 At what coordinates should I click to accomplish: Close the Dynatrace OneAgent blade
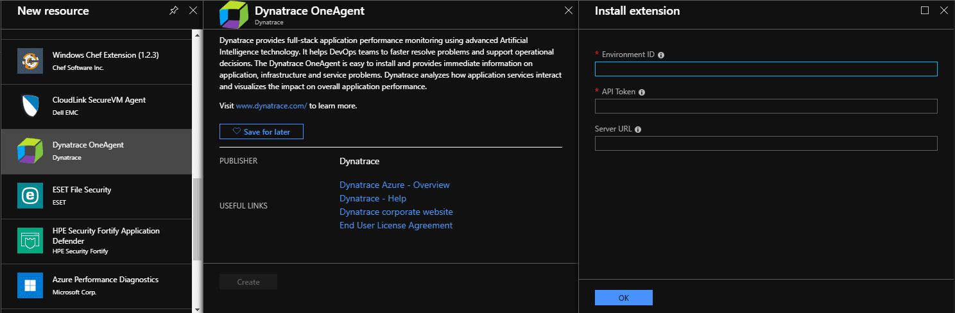(568, 10)
